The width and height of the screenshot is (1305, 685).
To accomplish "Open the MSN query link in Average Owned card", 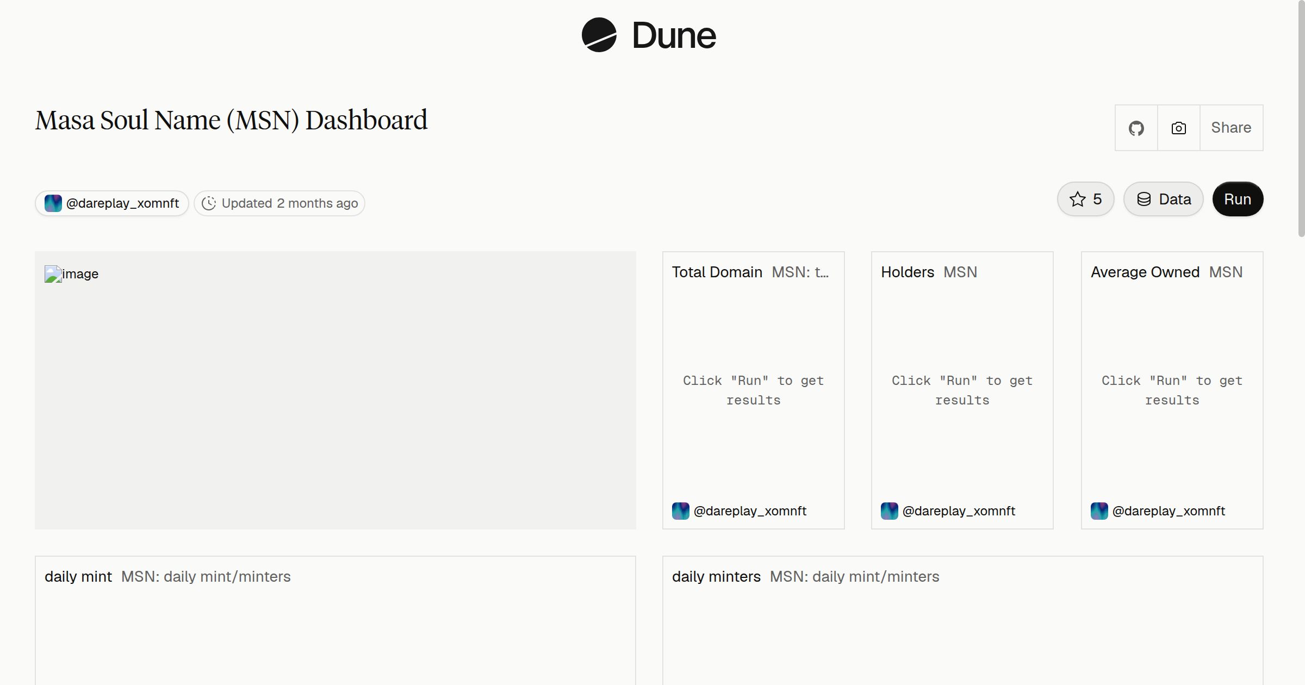I will coord(1226,272).
